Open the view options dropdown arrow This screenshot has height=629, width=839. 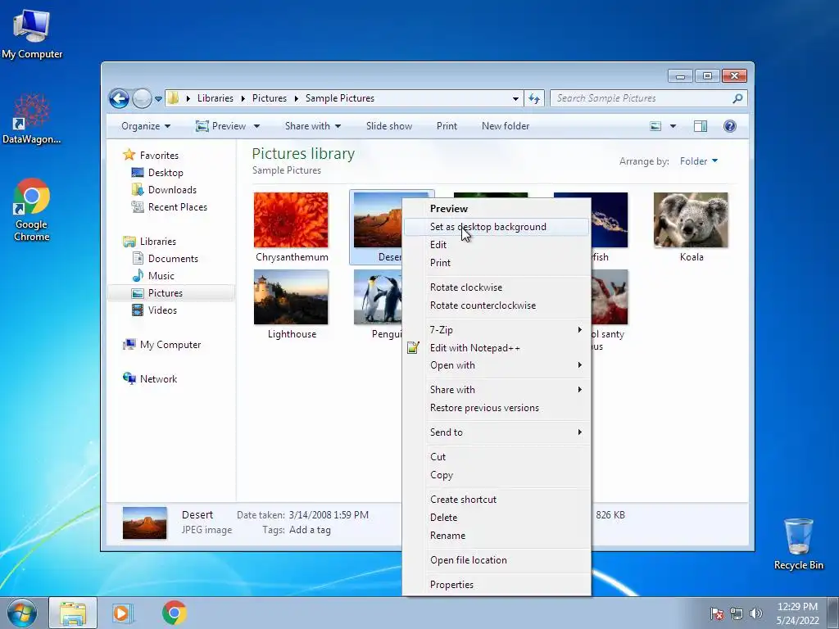tap(673, 126)
